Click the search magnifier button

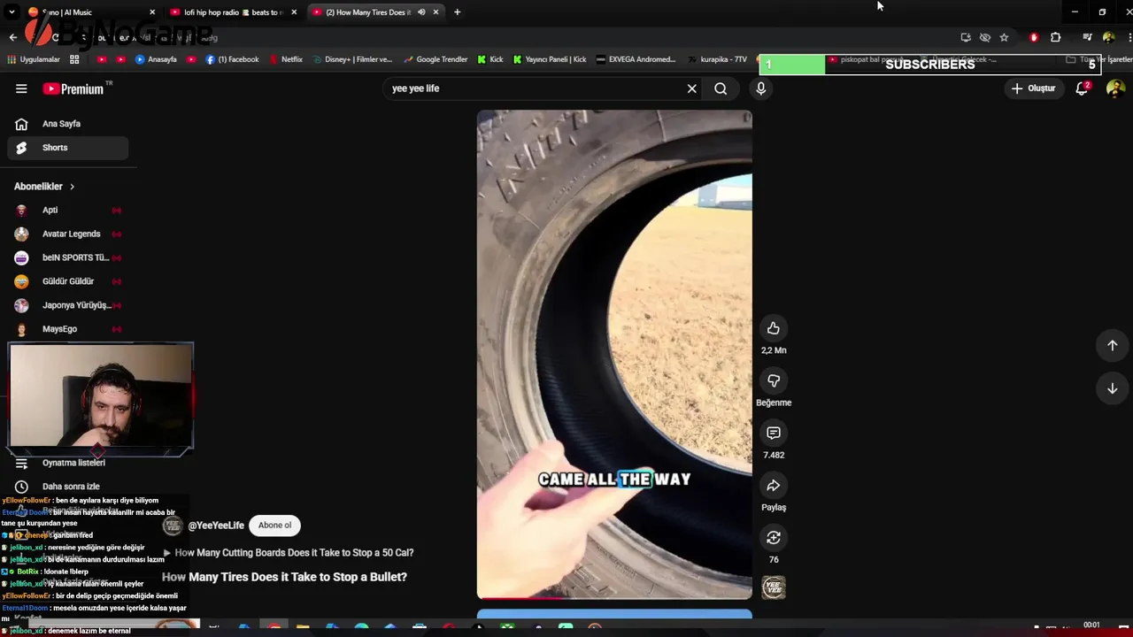[x=721, y=88]
